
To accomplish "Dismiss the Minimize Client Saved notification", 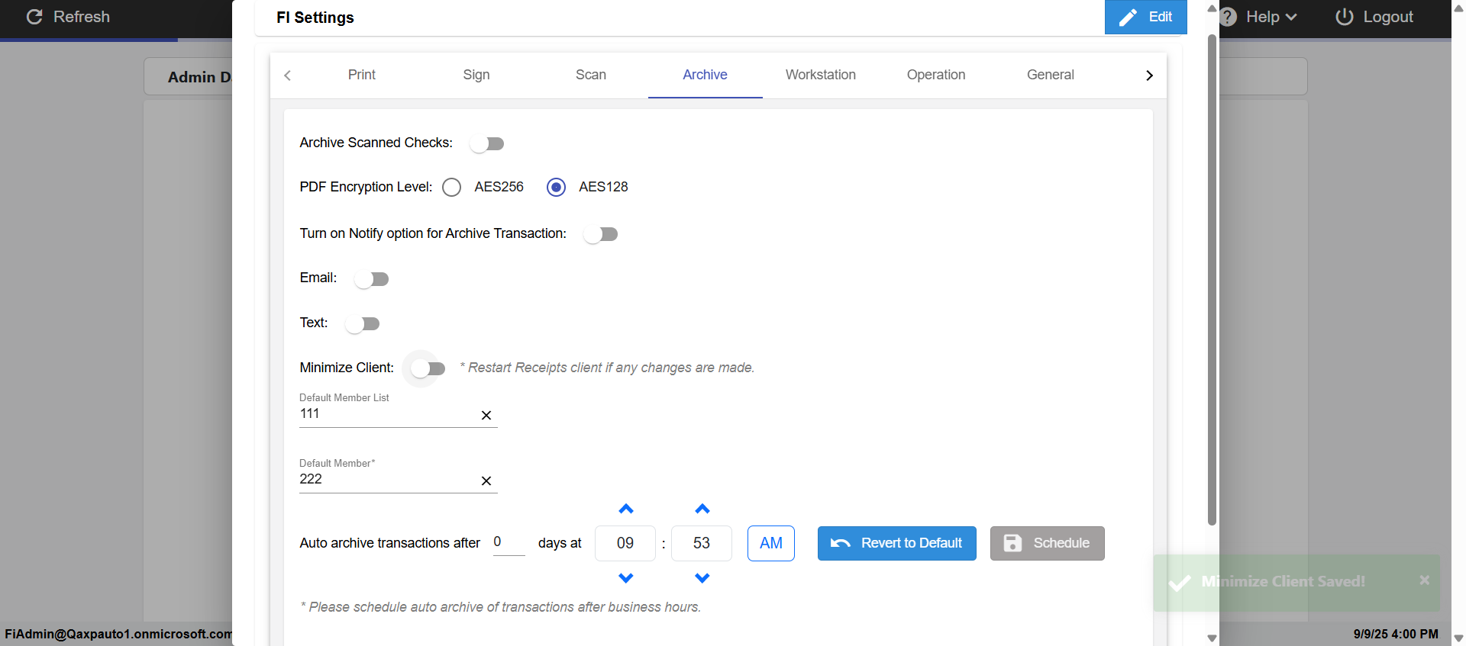I will [1424, 580].
